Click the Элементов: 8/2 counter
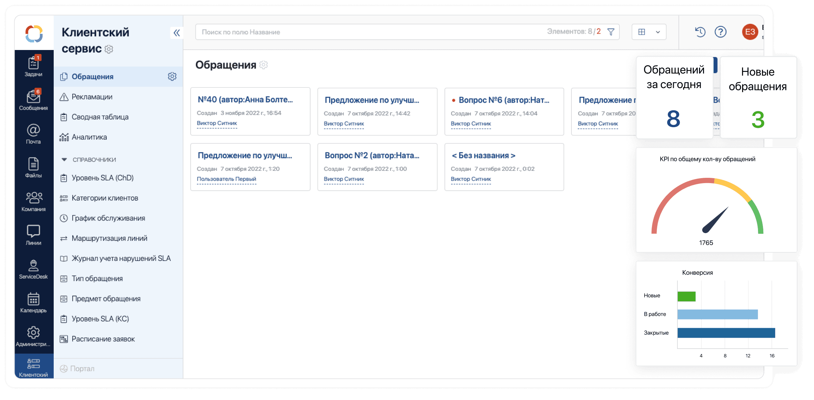 click(x=573, y=31)
